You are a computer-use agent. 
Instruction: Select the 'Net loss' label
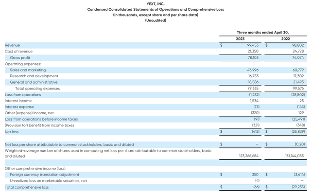pyautogui.click(x=12, y=132)
